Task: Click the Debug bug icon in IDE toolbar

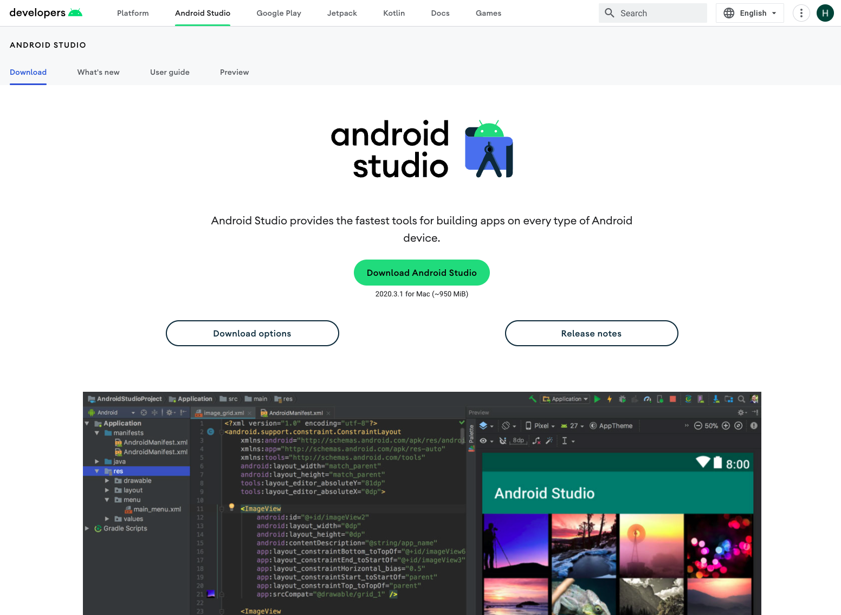Action: (622, 399)
